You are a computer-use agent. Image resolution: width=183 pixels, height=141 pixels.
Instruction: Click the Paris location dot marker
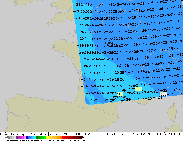click(109, 40)
